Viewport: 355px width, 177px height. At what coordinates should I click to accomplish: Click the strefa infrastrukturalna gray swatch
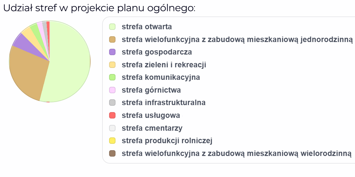(x=112, y=103)
